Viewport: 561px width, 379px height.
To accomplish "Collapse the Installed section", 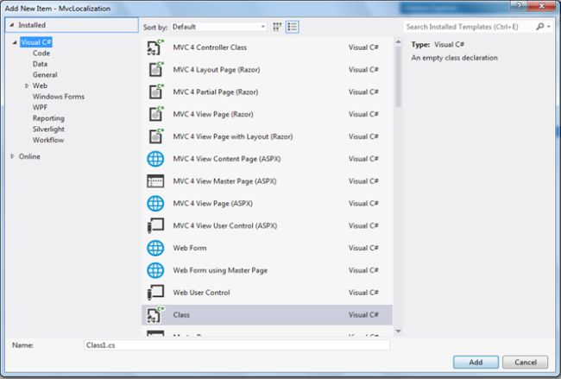I will pyautogui.click(x=11, y=25).
